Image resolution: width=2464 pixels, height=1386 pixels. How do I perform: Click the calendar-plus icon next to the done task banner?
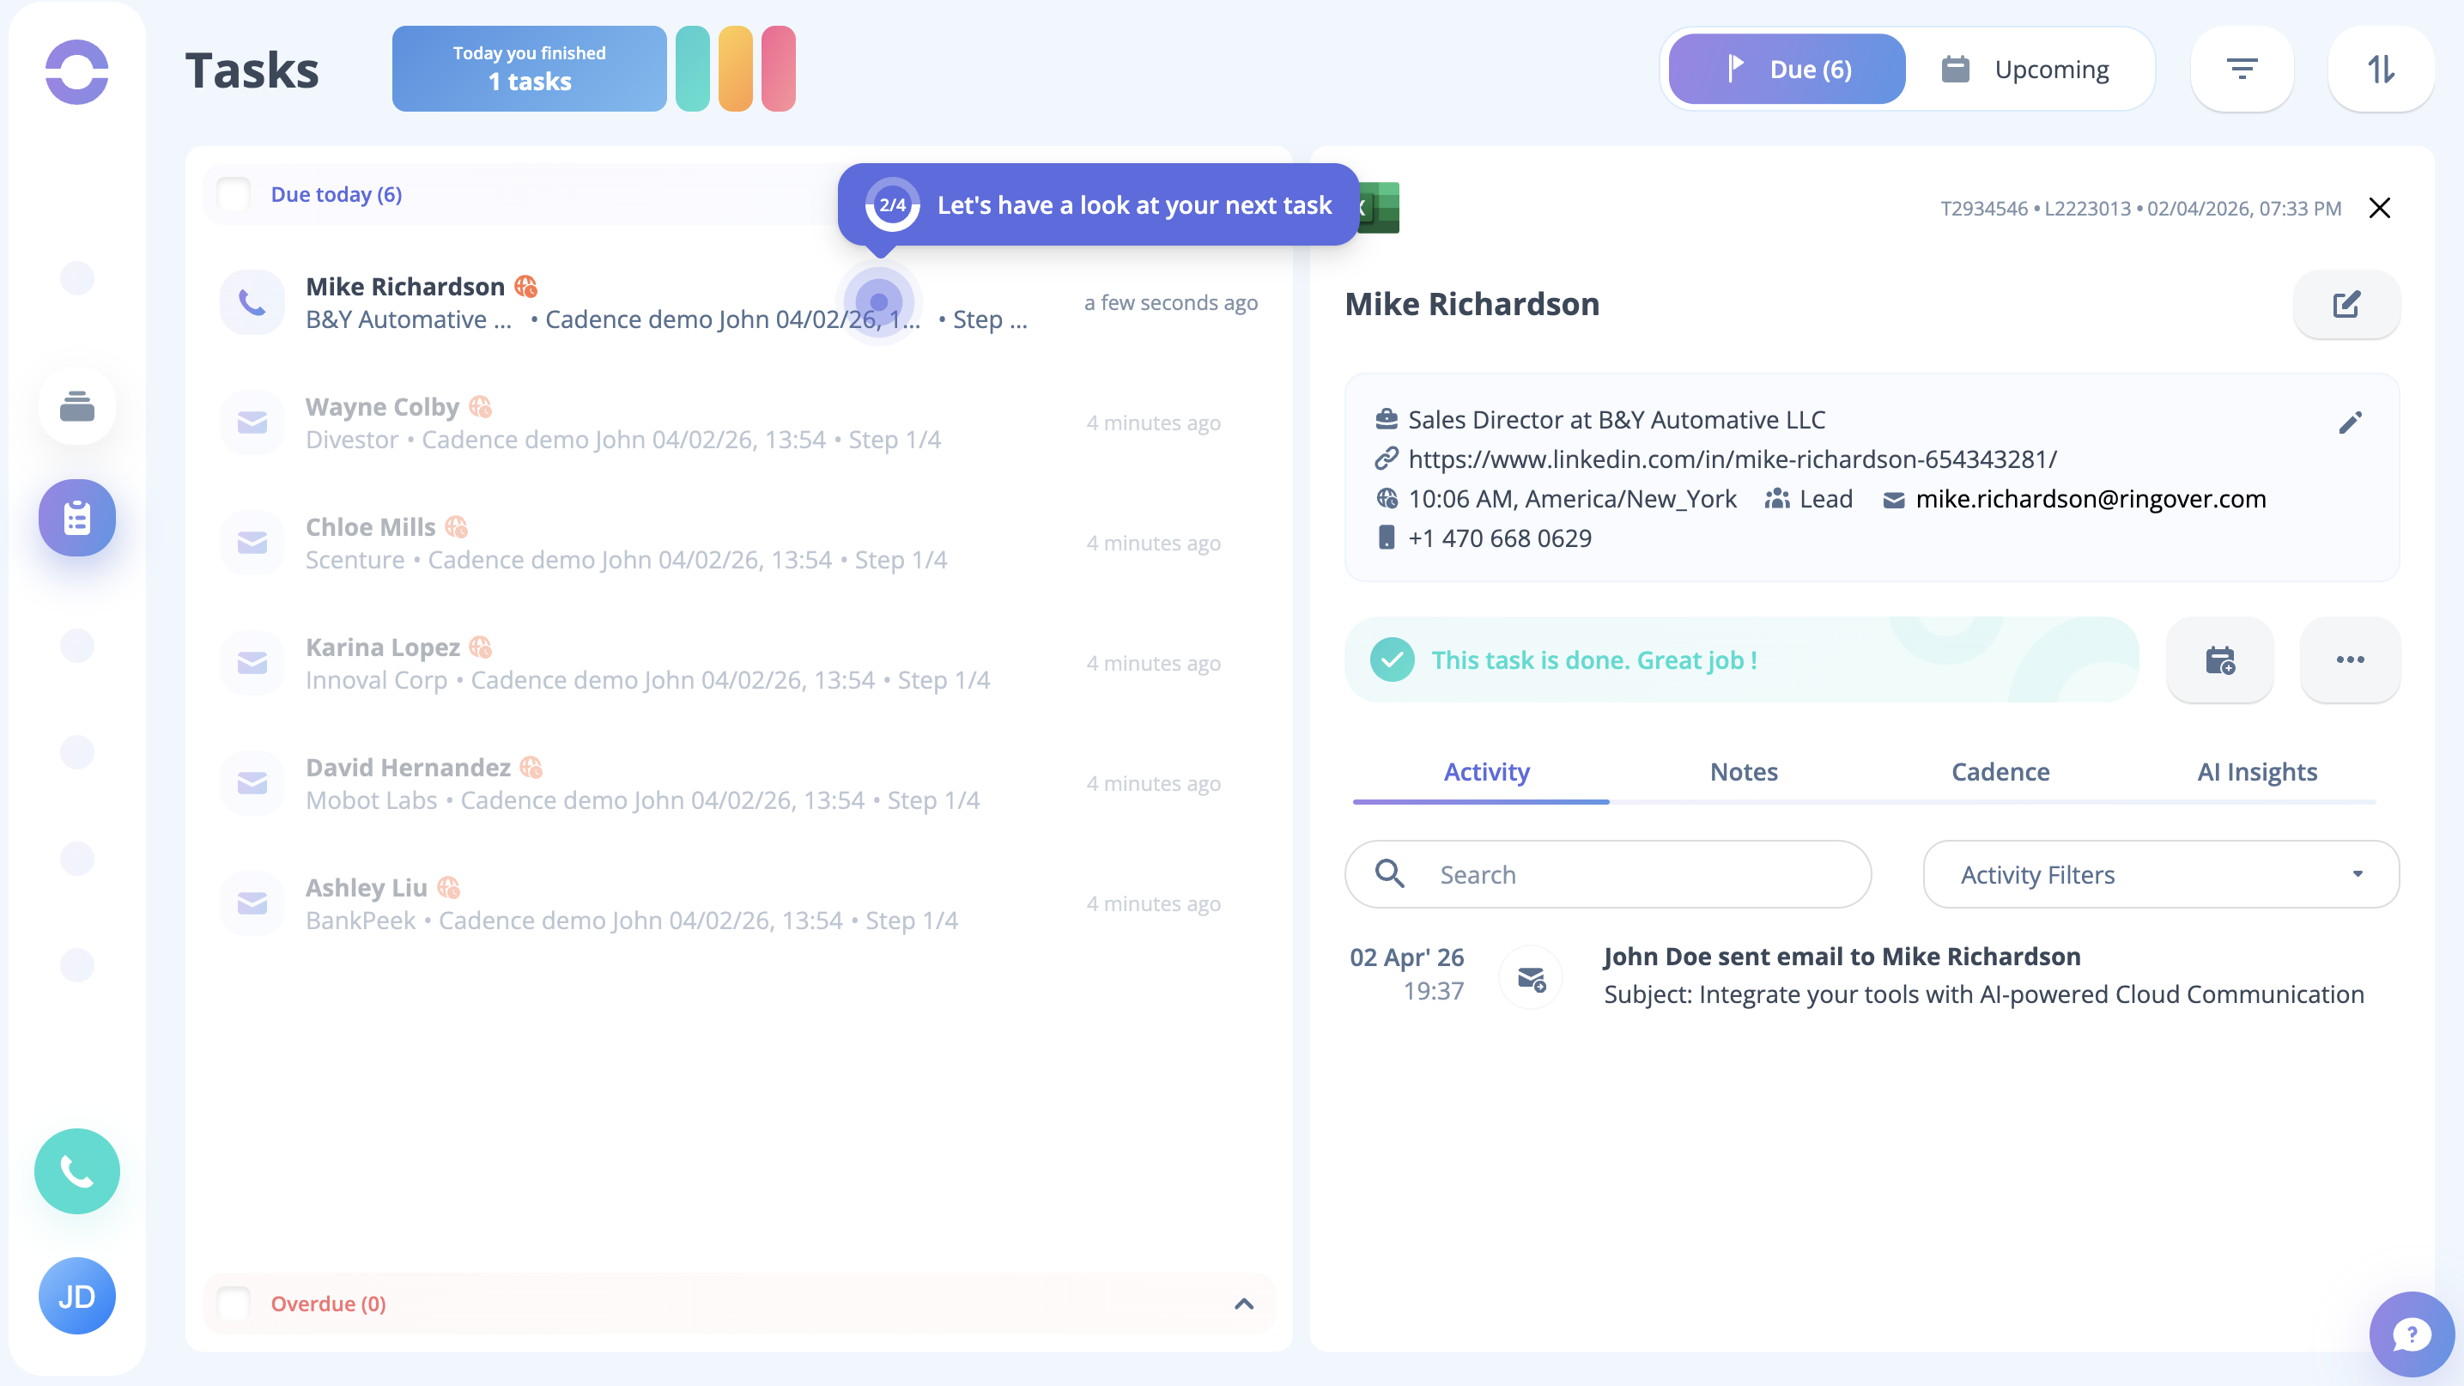click(2219, 660)
